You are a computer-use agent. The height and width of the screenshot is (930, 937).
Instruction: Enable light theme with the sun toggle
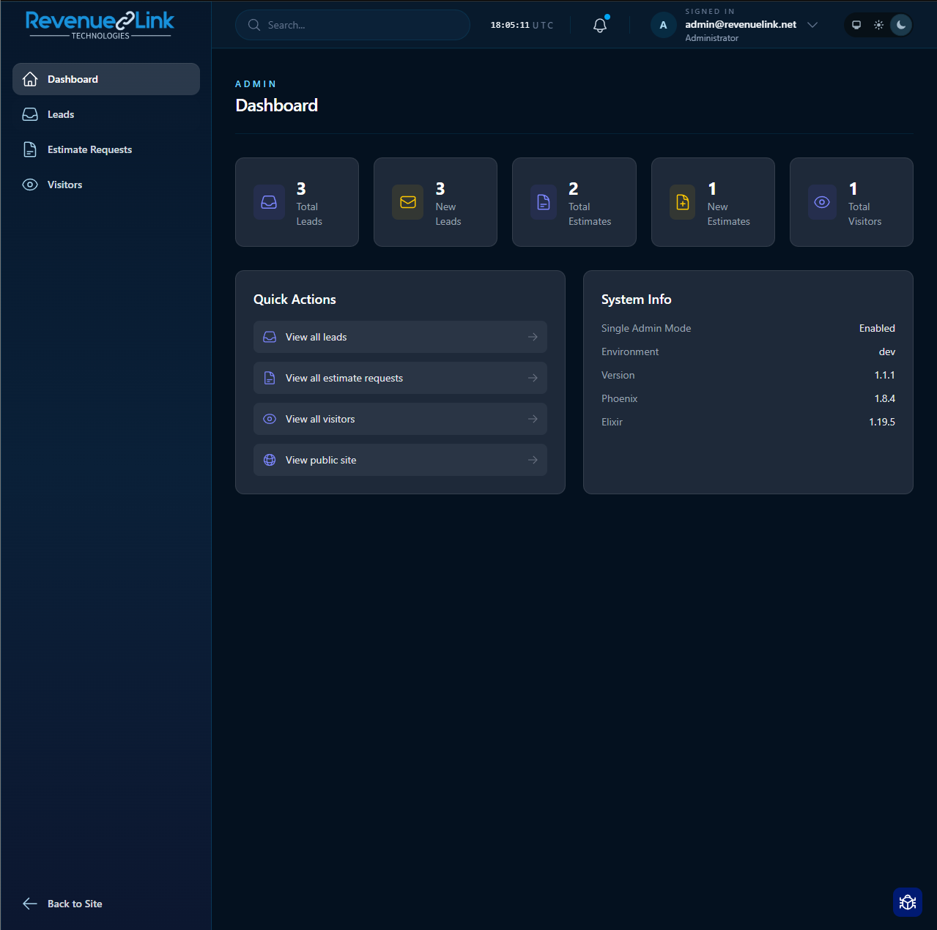click(878, 25)
